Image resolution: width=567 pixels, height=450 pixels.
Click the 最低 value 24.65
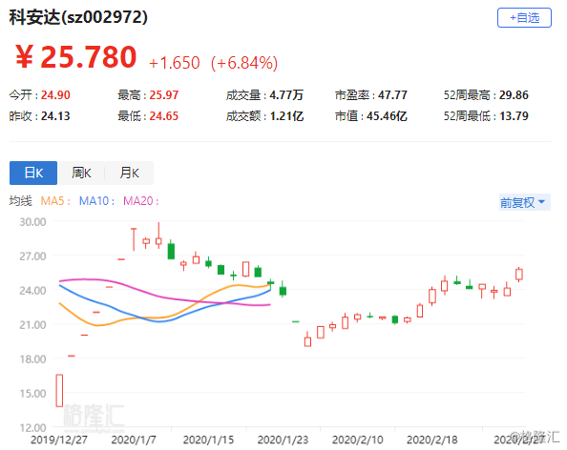click(164, 116)
